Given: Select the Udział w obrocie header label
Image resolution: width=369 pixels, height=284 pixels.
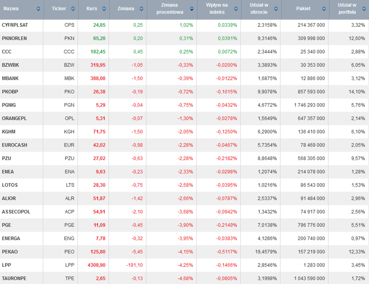Looking at the screenshot, I should [x=259, y=8].
